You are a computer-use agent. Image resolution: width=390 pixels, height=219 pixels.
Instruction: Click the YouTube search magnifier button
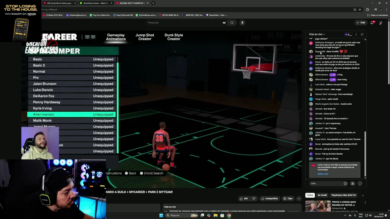[232, 23]
